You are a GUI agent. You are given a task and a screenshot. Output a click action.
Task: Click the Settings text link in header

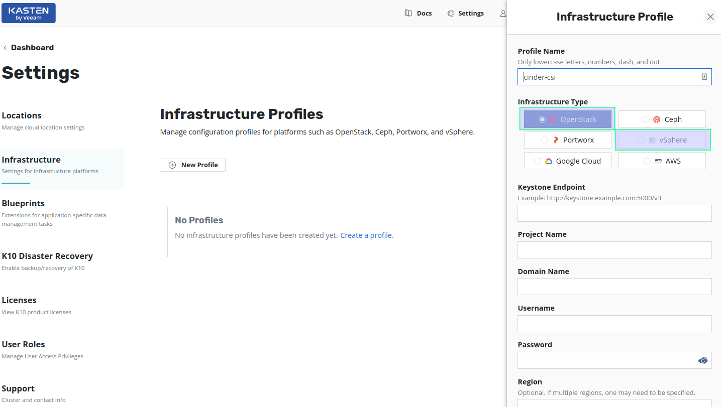(471, 13)
